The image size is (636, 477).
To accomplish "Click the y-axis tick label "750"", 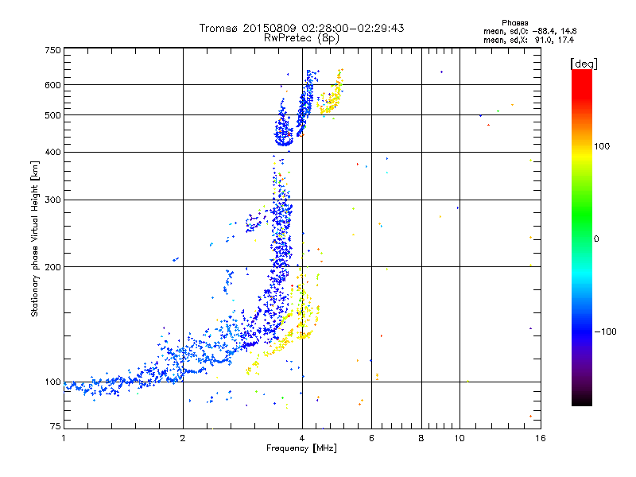I will pos(52,50).
